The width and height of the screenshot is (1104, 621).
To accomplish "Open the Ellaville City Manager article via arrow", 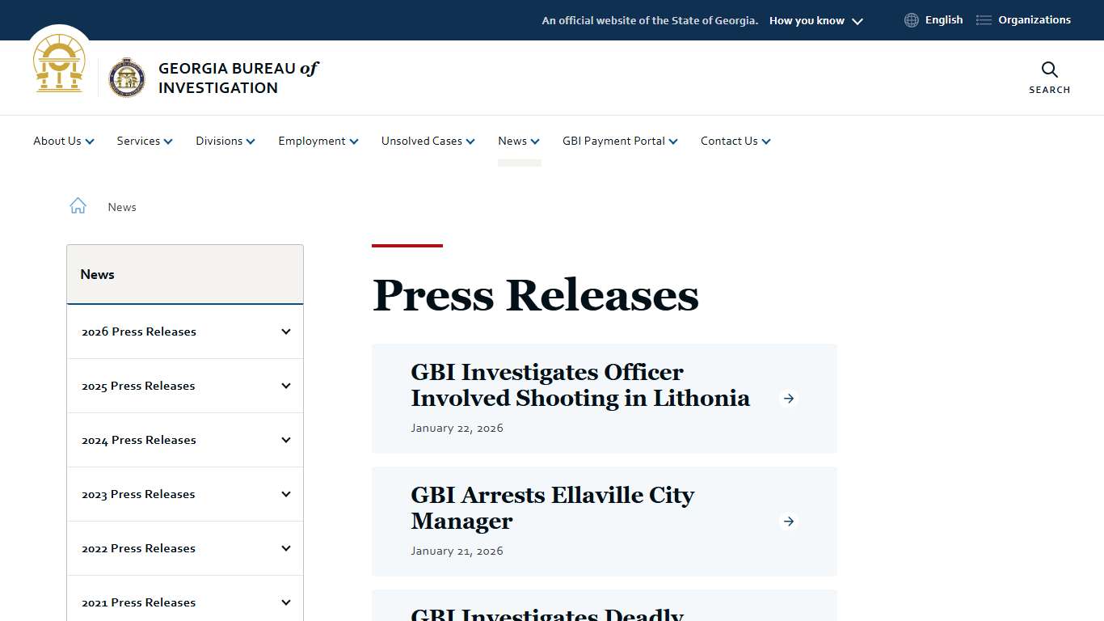I will [788, 522].
